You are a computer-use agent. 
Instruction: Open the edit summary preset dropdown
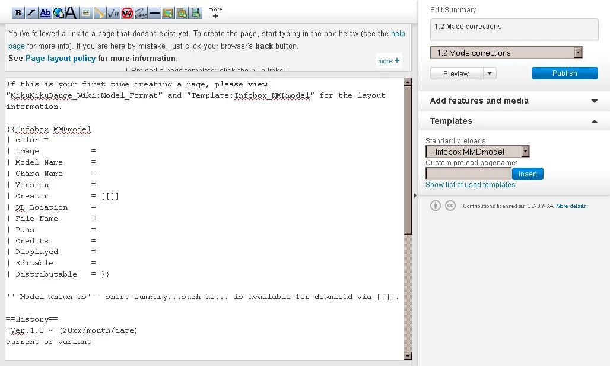coord(578,53)
